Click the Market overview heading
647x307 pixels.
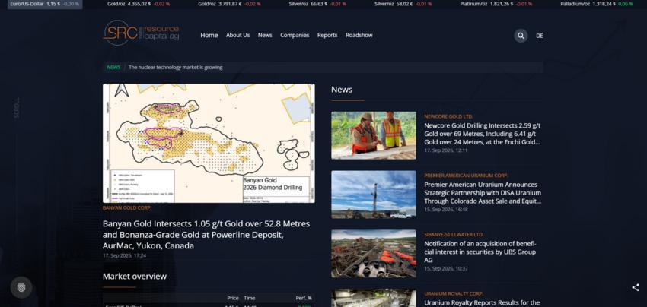[135, 276]
